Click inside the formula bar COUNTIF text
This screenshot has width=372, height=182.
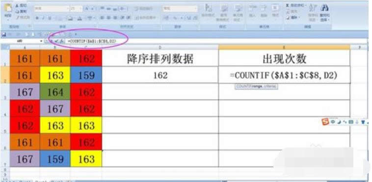tap(92, 41)
